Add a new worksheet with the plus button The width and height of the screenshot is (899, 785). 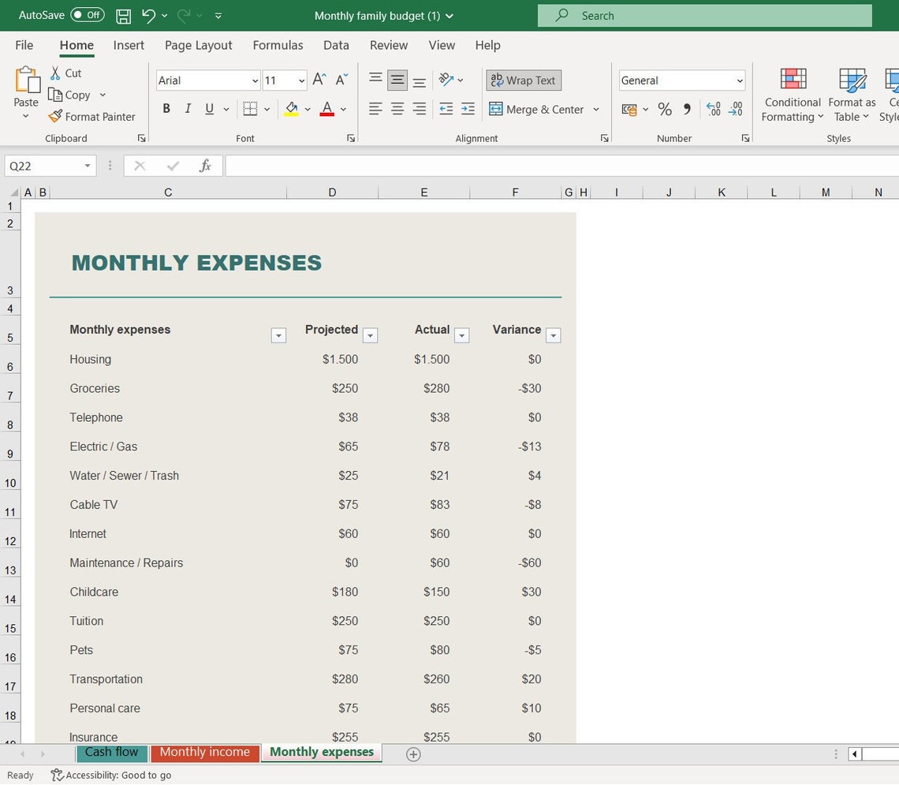coord(412,754)
